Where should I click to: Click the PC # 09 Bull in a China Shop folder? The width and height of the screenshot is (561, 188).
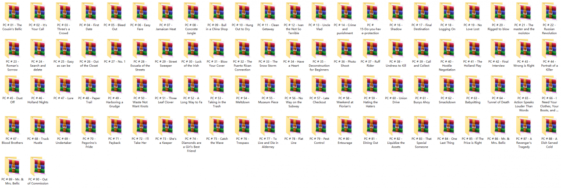pyautogui.click(x=217, y=12)
